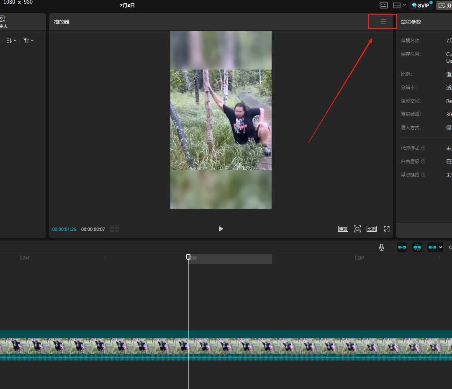
Task: Expand the filter dropdown chevron
Action: tap(32, 41)
